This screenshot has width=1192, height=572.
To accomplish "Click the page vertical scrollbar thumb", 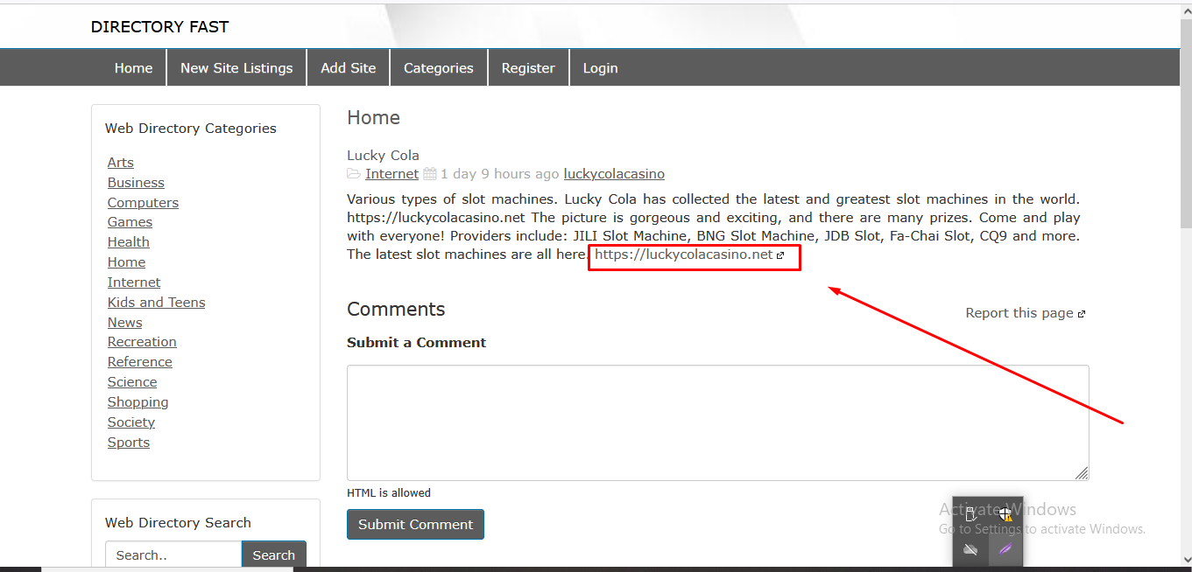I will tap(1186, 122).
